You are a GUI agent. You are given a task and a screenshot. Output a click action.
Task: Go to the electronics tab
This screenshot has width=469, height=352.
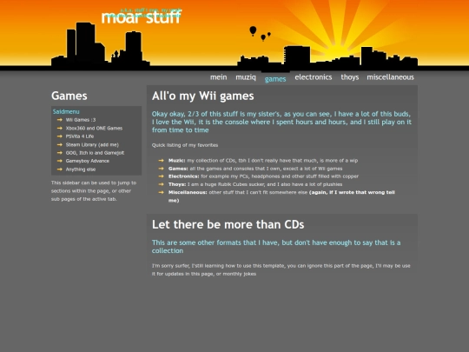pyautogui.click(x=314, y=77)
